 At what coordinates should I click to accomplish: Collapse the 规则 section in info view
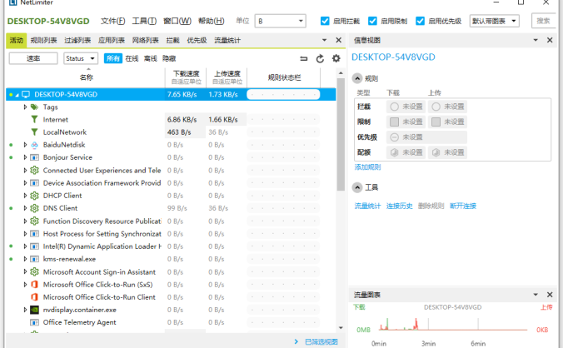coord(357,78)
